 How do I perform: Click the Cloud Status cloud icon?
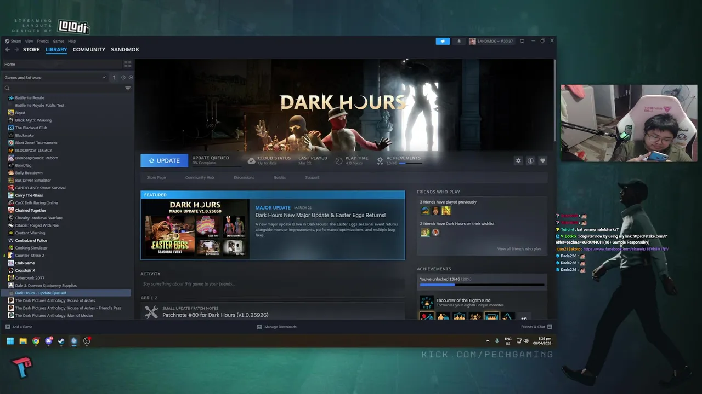(251, 160)
